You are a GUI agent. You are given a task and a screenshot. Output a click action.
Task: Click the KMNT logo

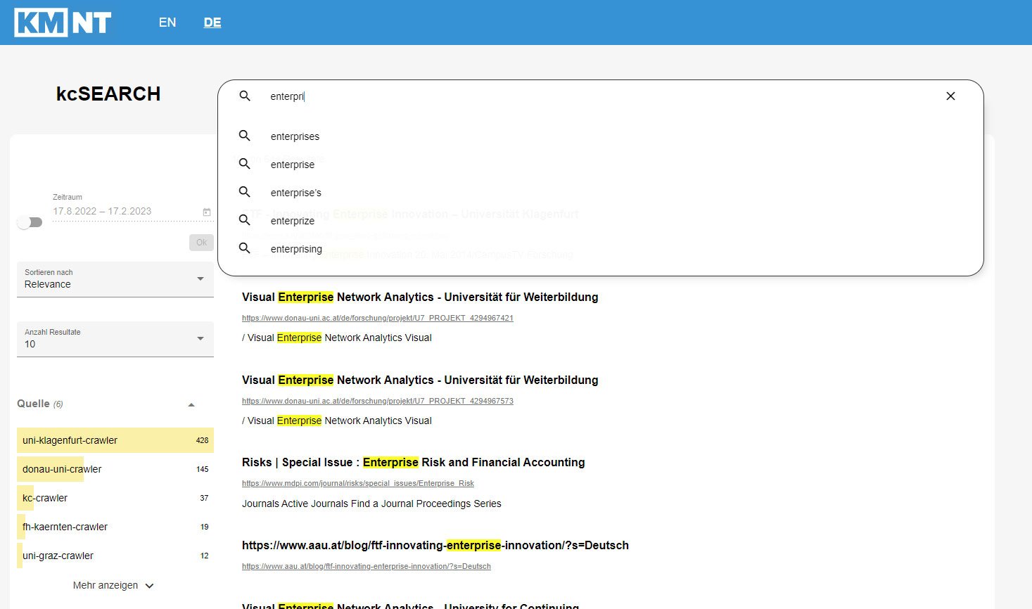[63, 23]
